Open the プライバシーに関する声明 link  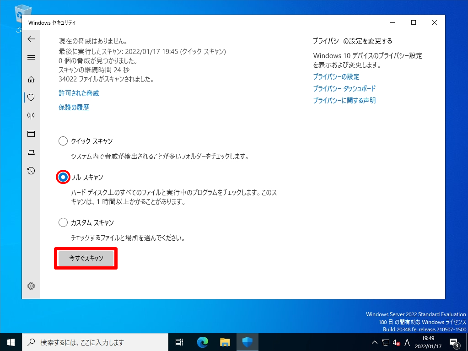click(x=344, y=101)
